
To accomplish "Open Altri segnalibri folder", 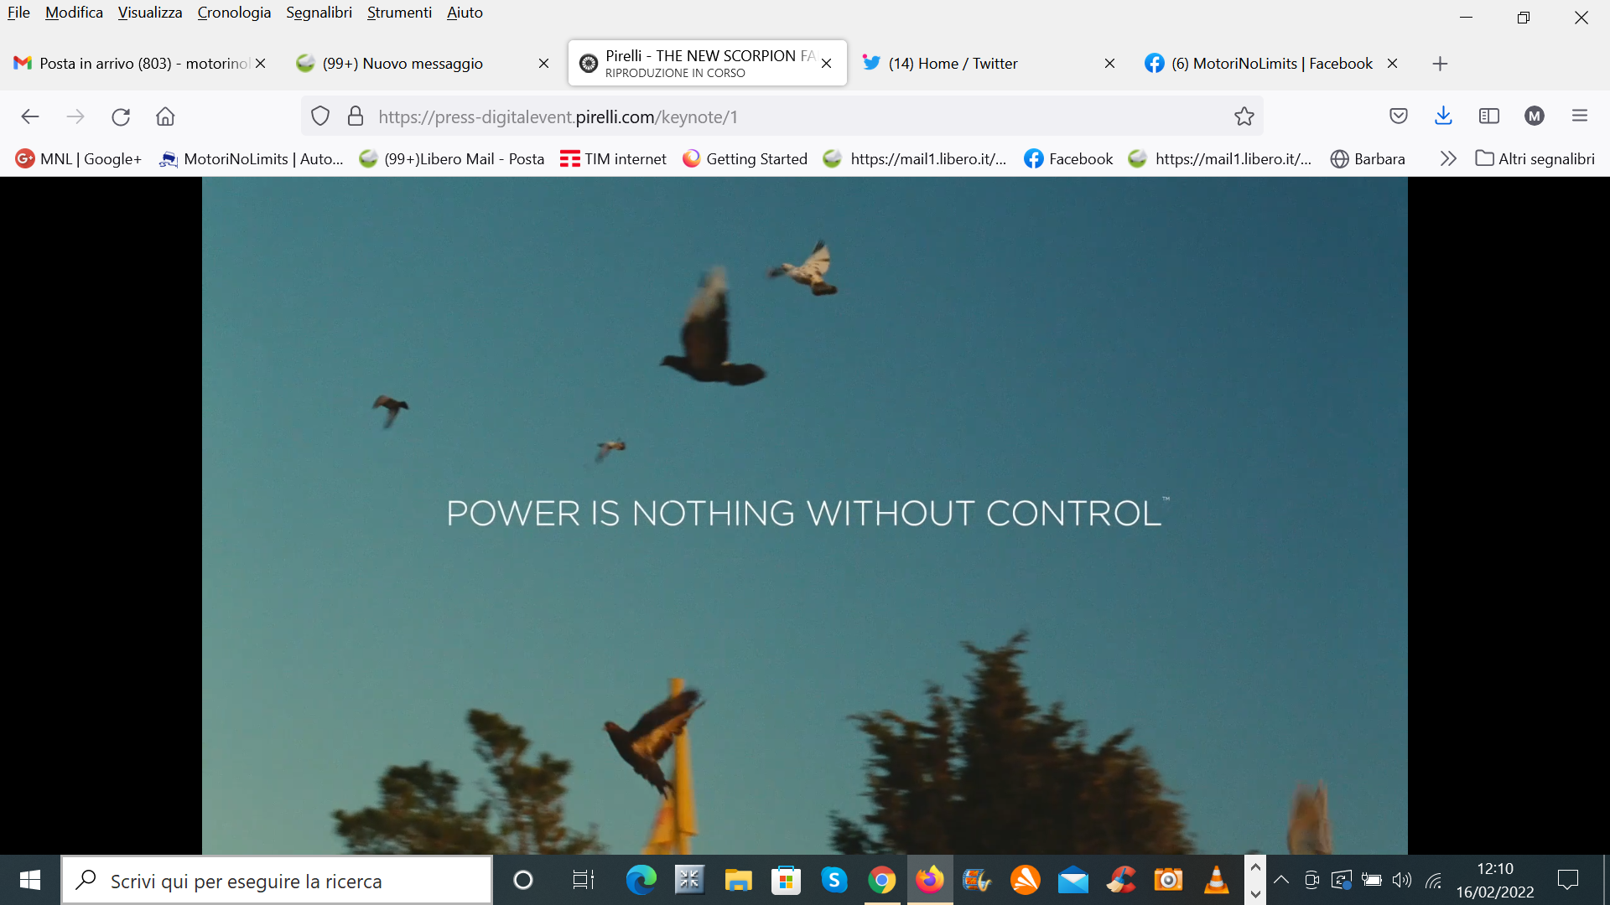I will pyautogui.click(x=1535, y=158).
